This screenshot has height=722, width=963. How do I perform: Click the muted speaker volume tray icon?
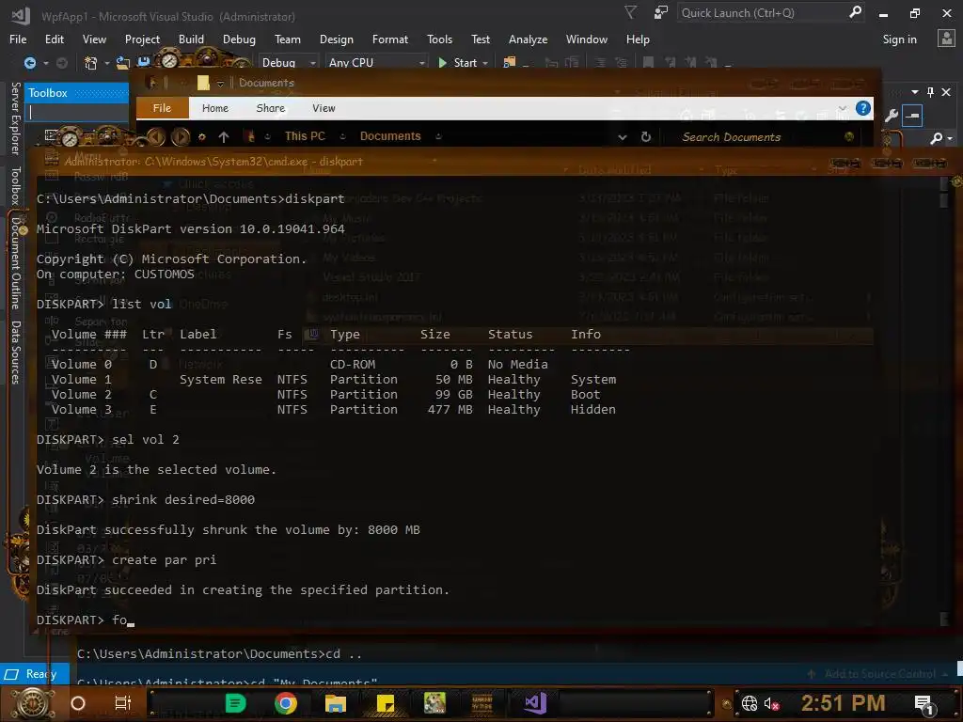pyautogui.click(x=771, y=703)
